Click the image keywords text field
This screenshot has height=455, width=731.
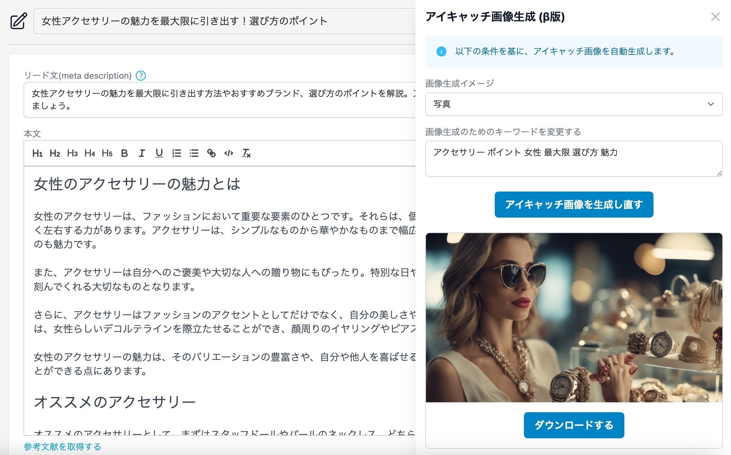pos(574,159)
